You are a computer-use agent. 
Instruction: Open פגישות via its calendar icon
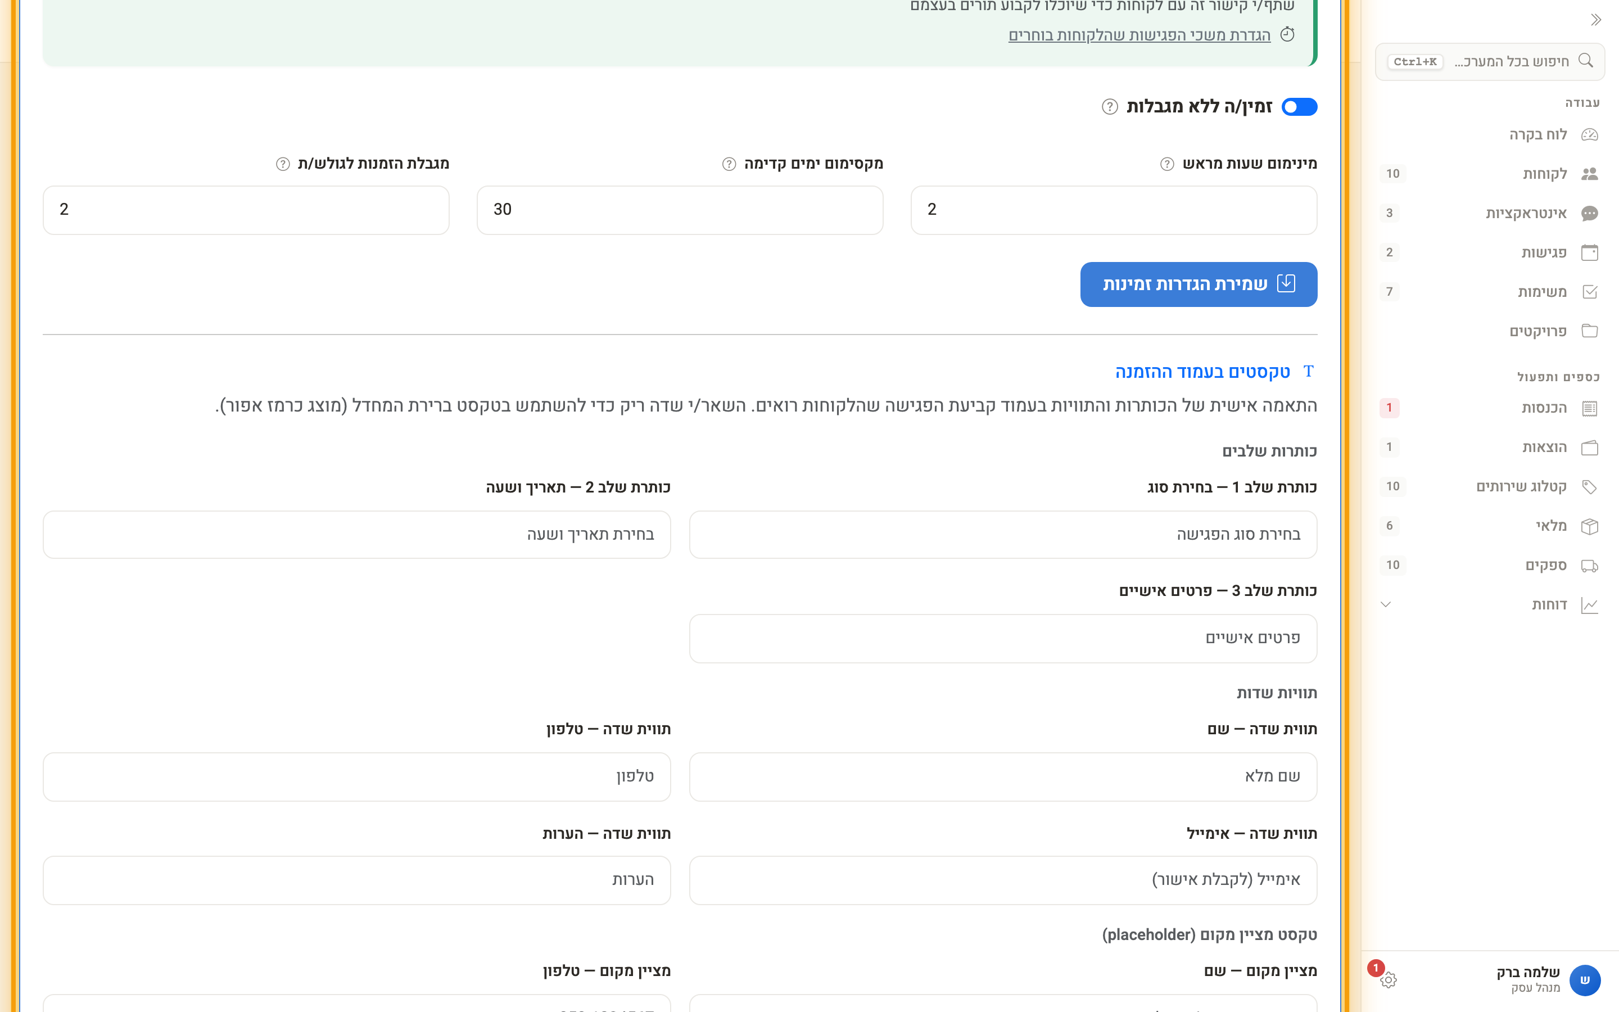[1590, 252]
